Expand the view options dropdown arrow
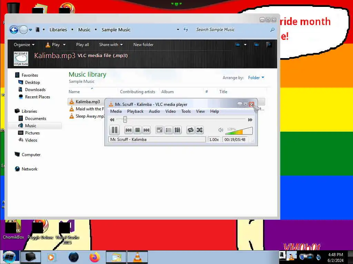The height and width of the screenshot is (264, 353). 245,45
